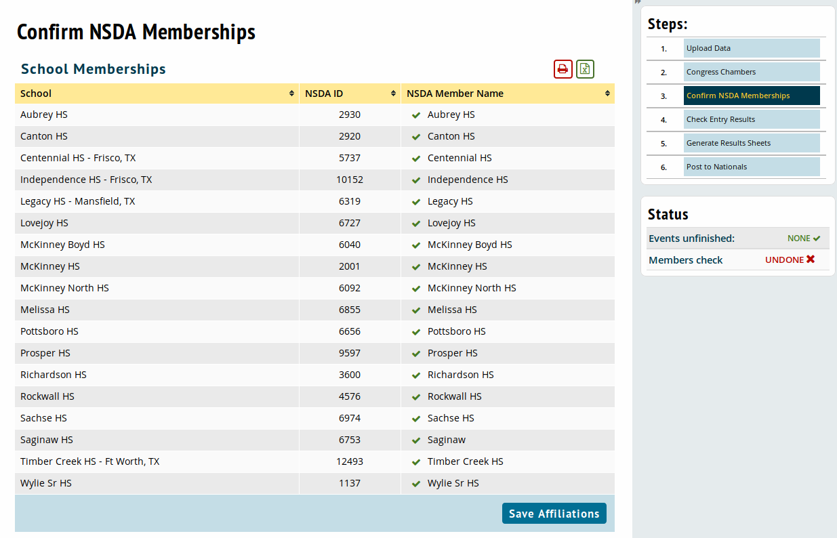Viewport: 837px width, 538px height.
Task: Click the Timber Creek HS school row
Action: pos(89,461)
